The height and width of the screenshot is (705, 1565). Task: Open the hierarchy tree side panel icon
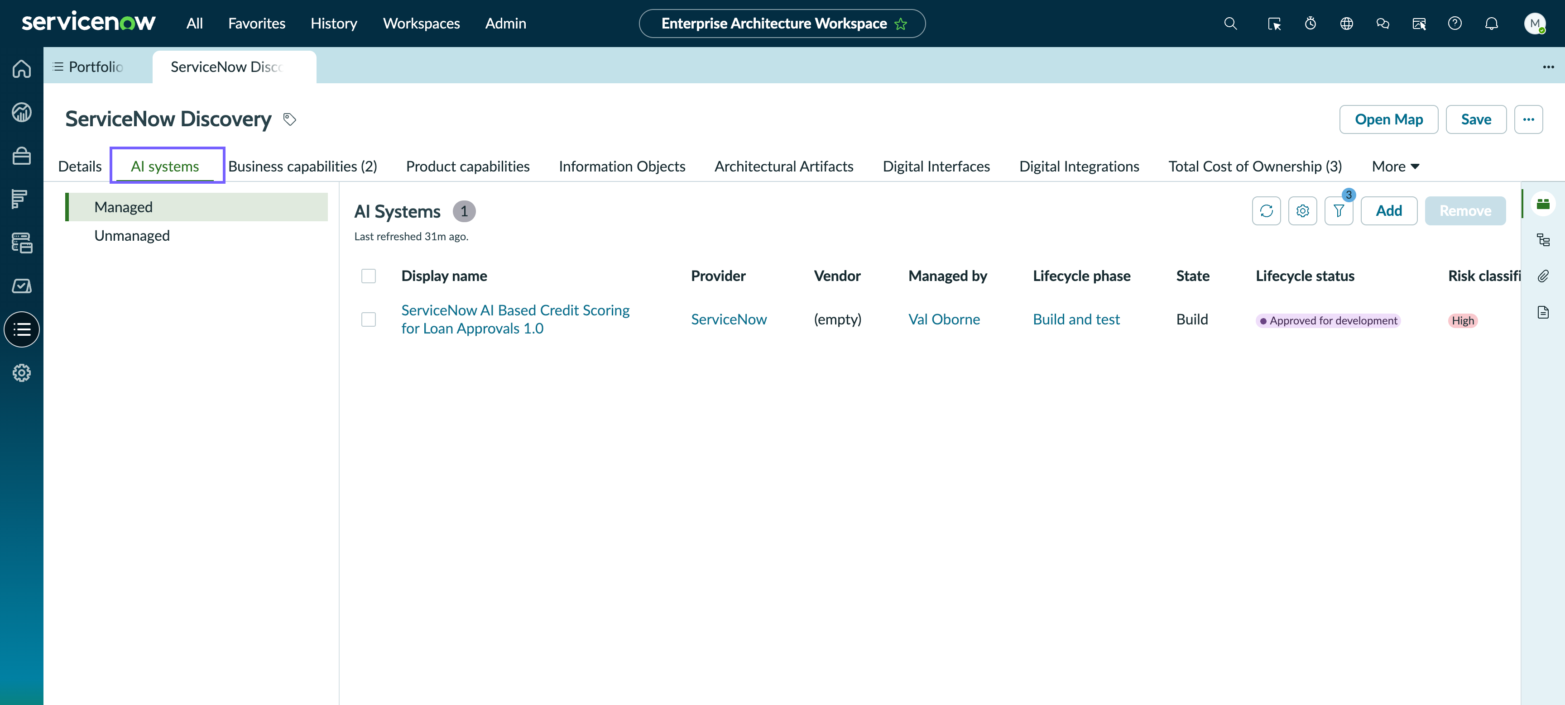point(1543,240)
